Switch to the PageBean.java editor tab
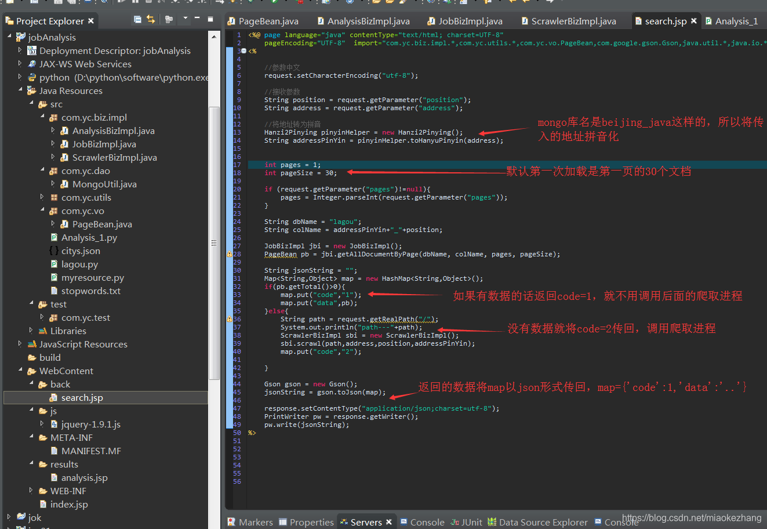Screen dimensions: 767x529 click(x=264, y=21)
